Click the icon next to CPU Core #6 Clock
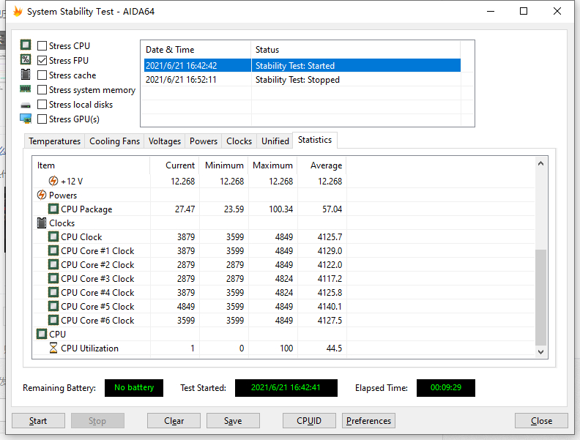This screenshot has width=580, height=440. 53,320
